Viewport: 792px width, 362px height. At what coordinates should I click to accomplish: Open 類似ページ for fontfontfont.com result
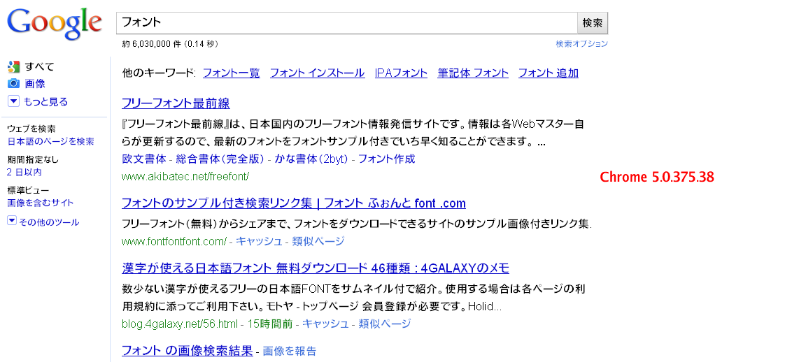318,242
